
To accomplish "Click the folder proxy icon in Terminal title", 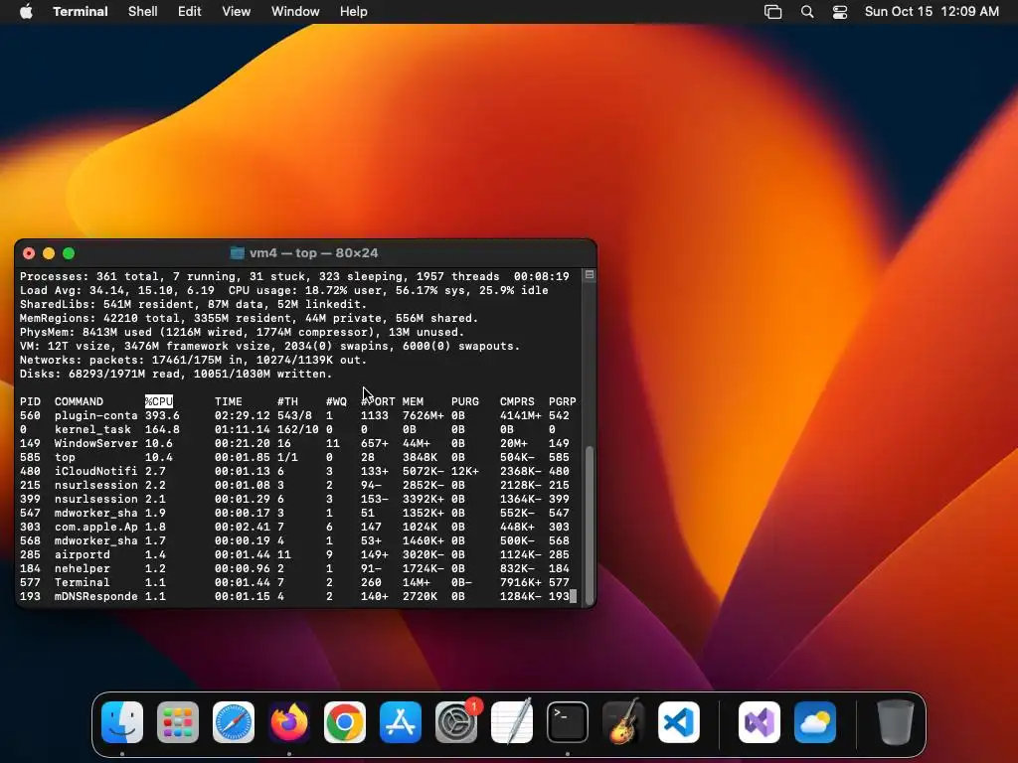I will point(238,253).
